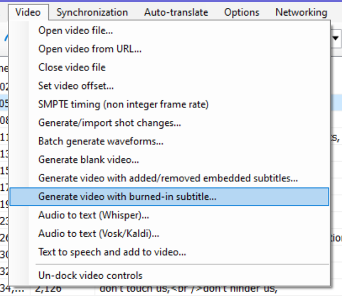
Task: Select Text to speech and add to video...
Action: pyautogui.click(x=112, y=252)
